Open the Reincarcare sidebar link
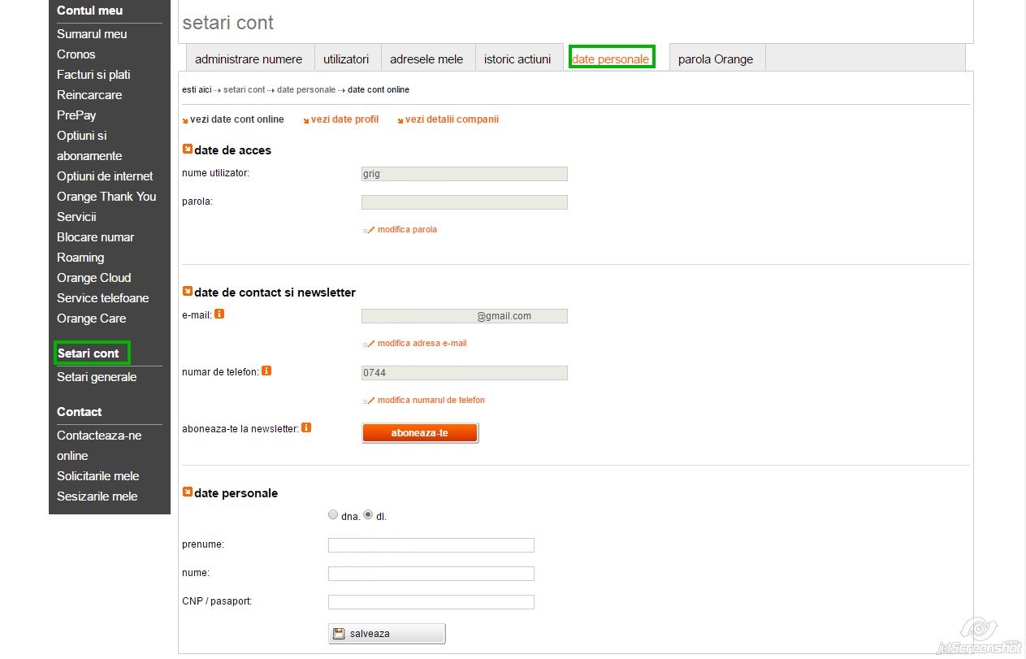Screen dimensions: 1026x659 click(89, 95)
